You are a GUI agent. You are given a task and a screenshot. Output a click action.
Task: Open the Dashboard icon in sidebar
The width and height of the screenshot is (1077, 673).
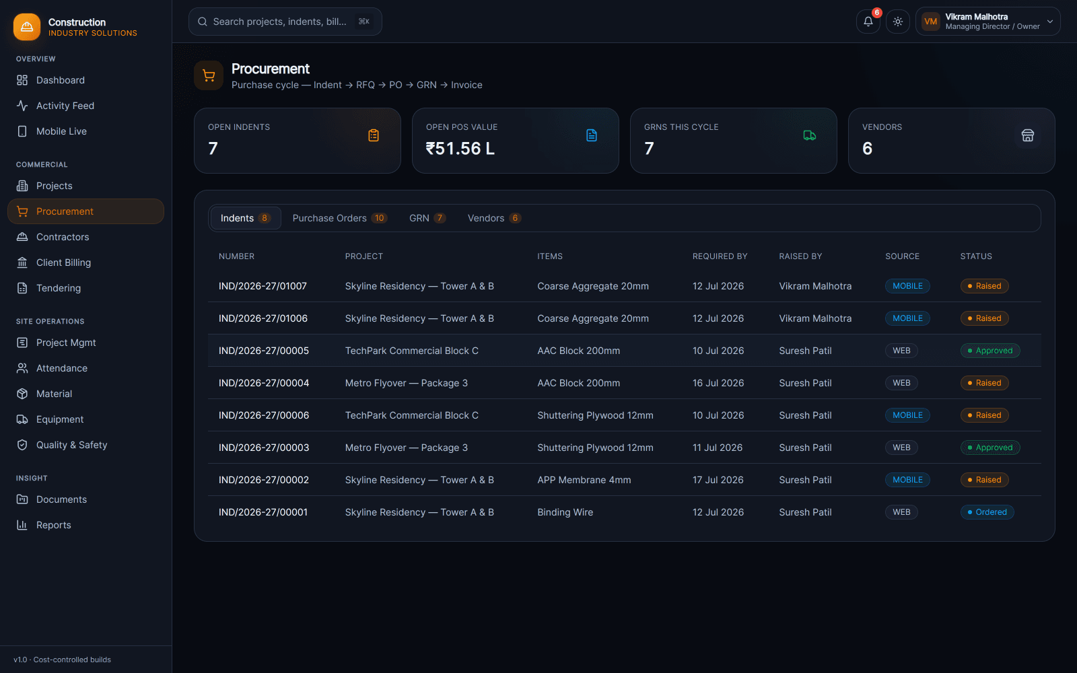[22, 80]
